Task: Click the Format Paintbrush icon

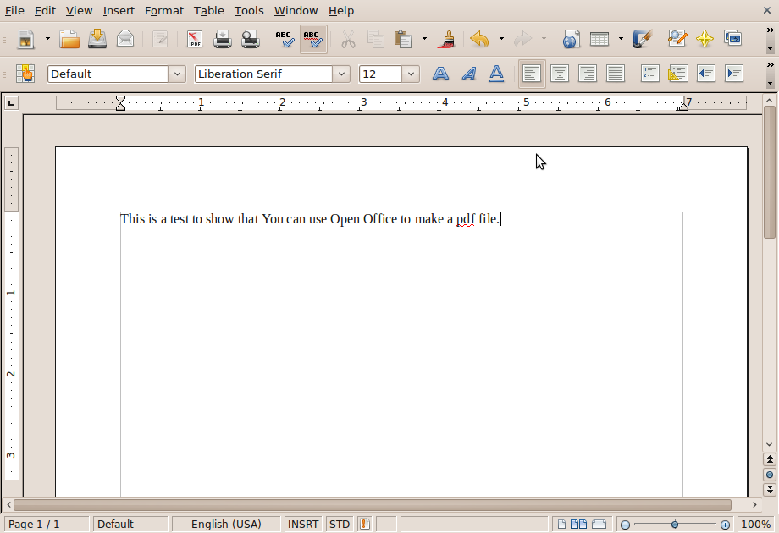Action: [x=446, y=39]
